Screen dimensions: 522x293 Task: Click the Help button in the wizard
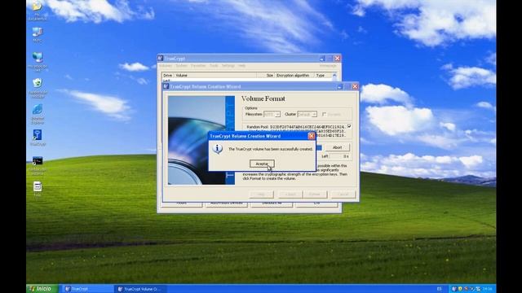click(x=261, y=194)
